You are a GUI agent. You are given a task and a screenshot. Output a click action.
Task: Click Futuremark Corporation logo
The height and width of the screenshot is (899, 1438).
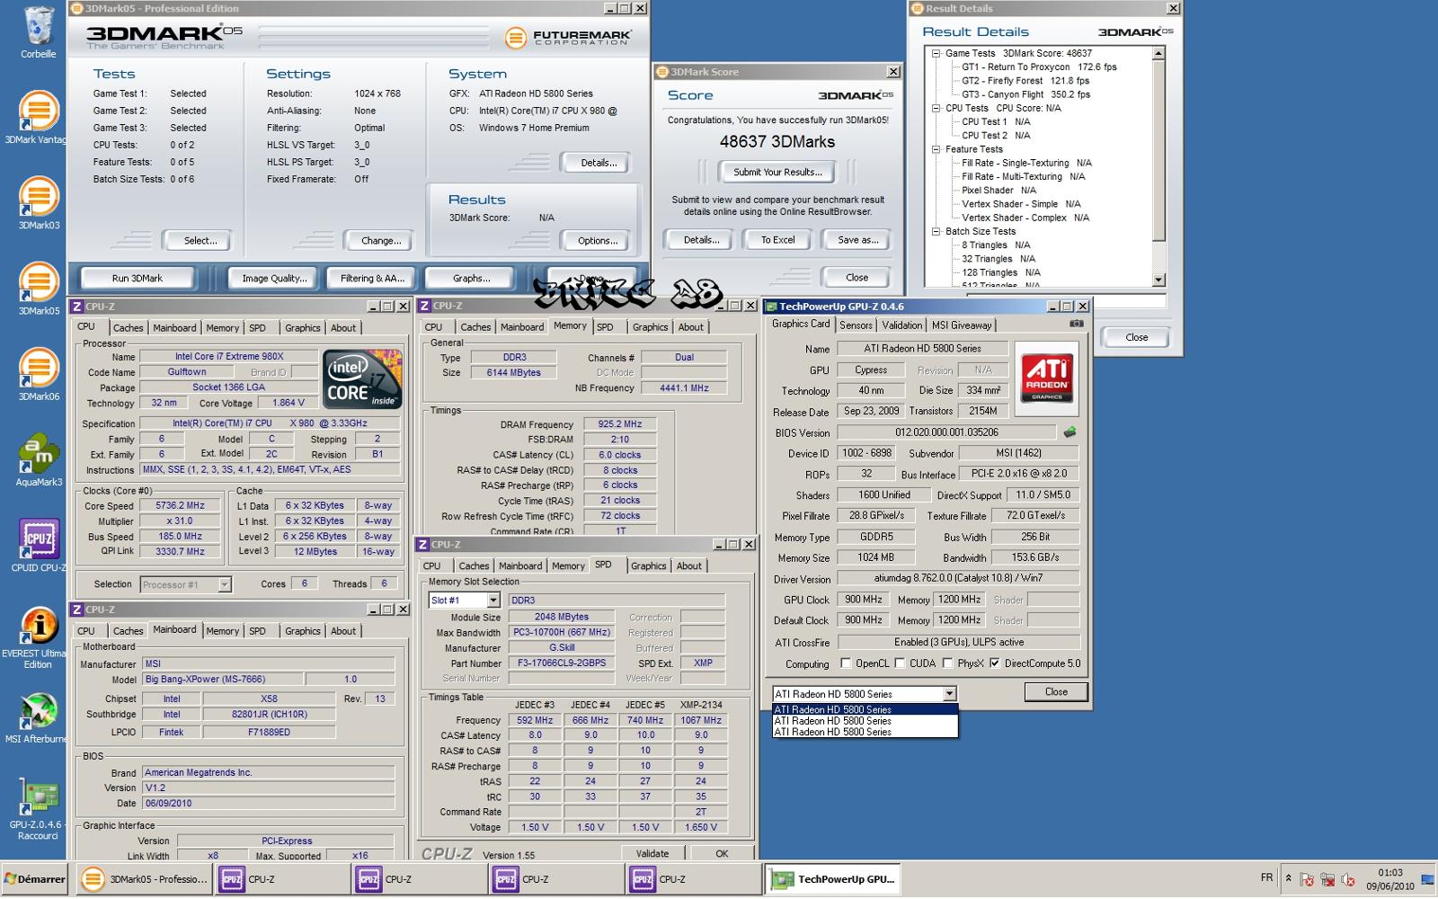click(x=568, y=38)
